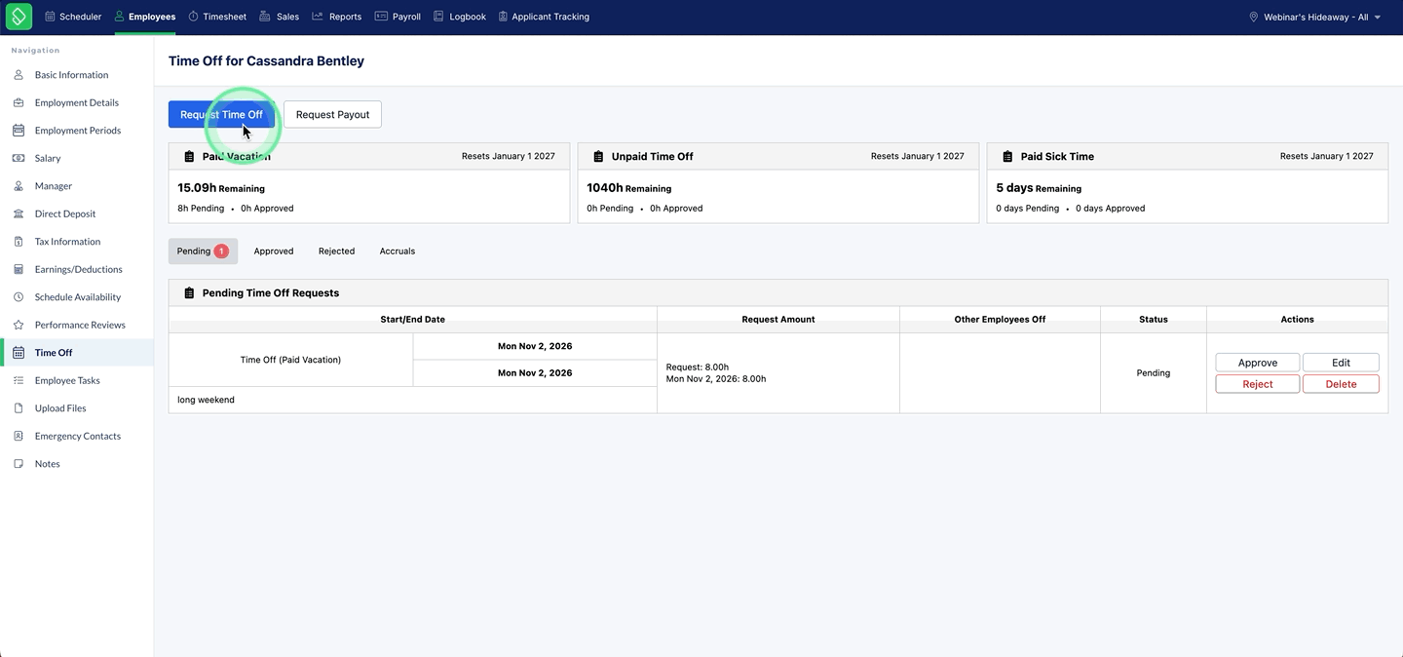Image resolution: width=1403 pixels, height=657 pixels.
Task: Click the '5 days Remaining' value
Action: [1039, 188]
